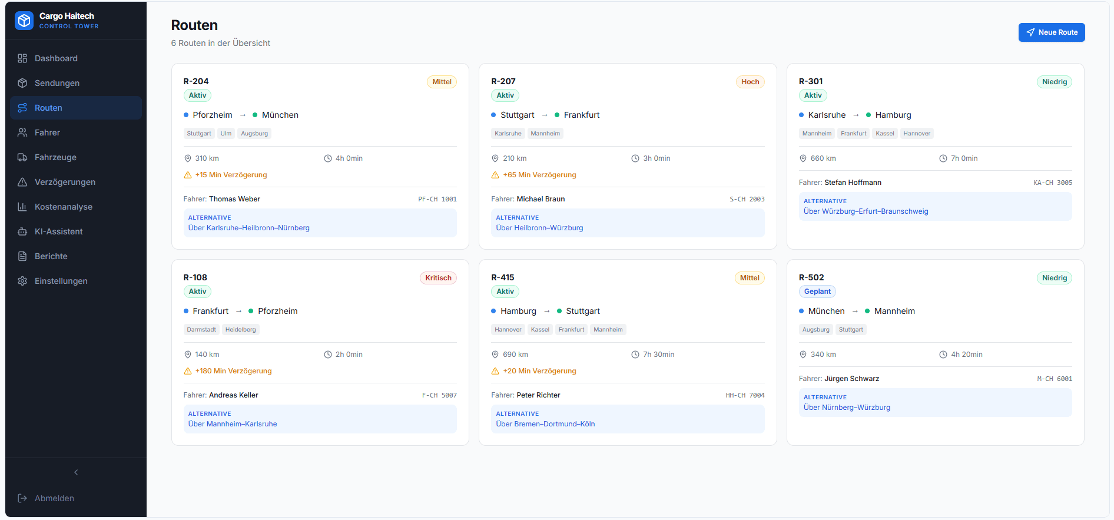
Task: Open the alternative via Karlsruhe–Heilbronn–Nürnberg
Action: tap(320, 223)
